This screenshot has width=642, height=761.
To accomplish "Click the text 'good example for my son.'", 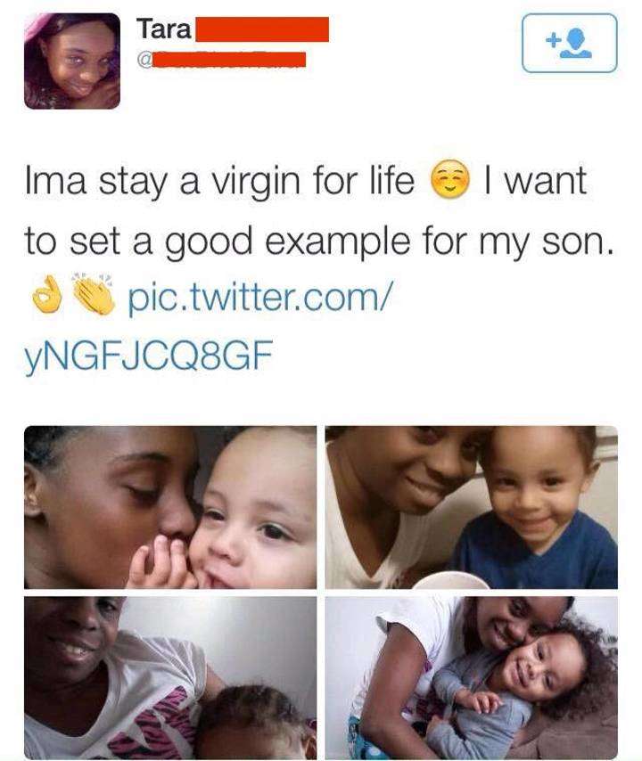I will coord(389,241).
